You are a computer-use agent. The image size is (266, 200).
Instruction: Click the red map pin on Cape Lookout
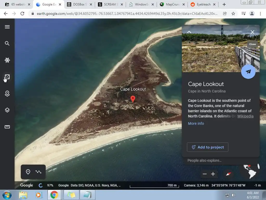click(133, 99)
